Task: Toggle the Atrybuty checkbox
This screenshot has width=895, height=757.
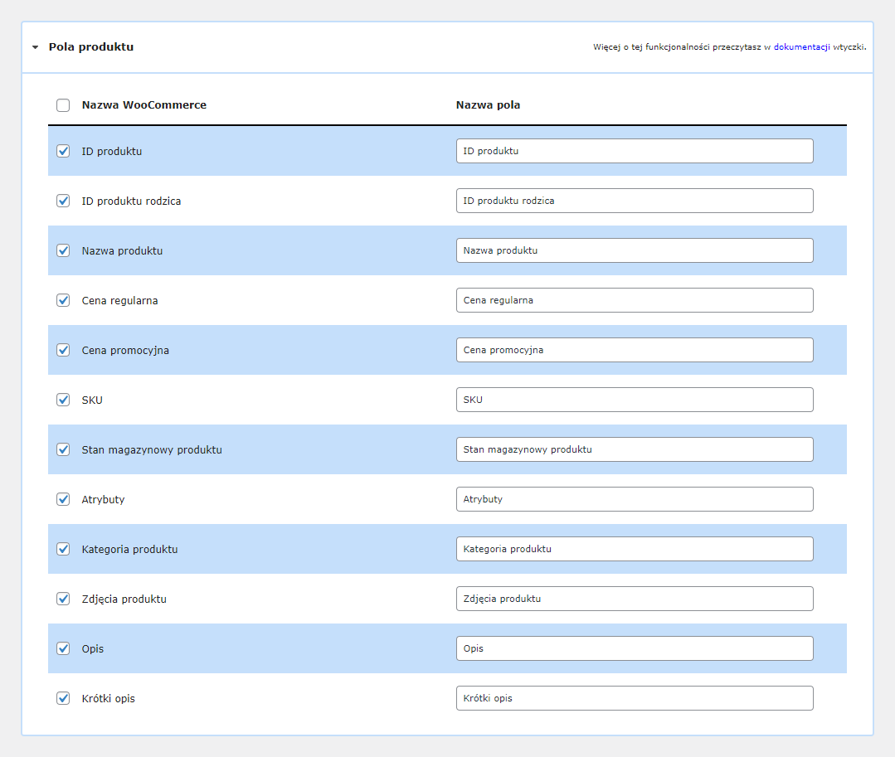Action: (x=63, y=499)
